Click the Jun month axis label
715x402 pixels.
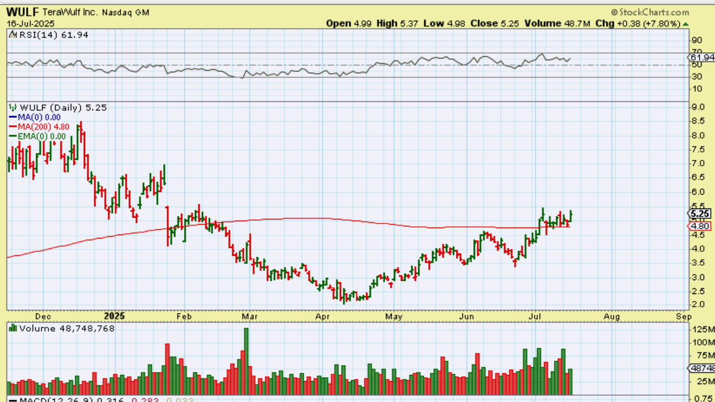pos(467,317)
